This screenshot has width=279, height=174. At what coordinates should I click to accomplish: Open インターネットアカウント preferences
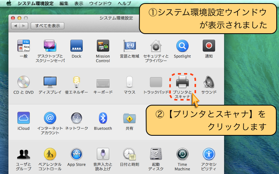(50, 118)
